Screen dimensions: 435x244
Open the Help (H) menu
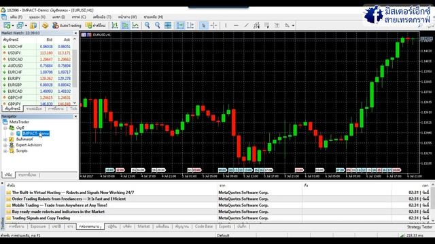pyautogui.click(x=154, y=17)
